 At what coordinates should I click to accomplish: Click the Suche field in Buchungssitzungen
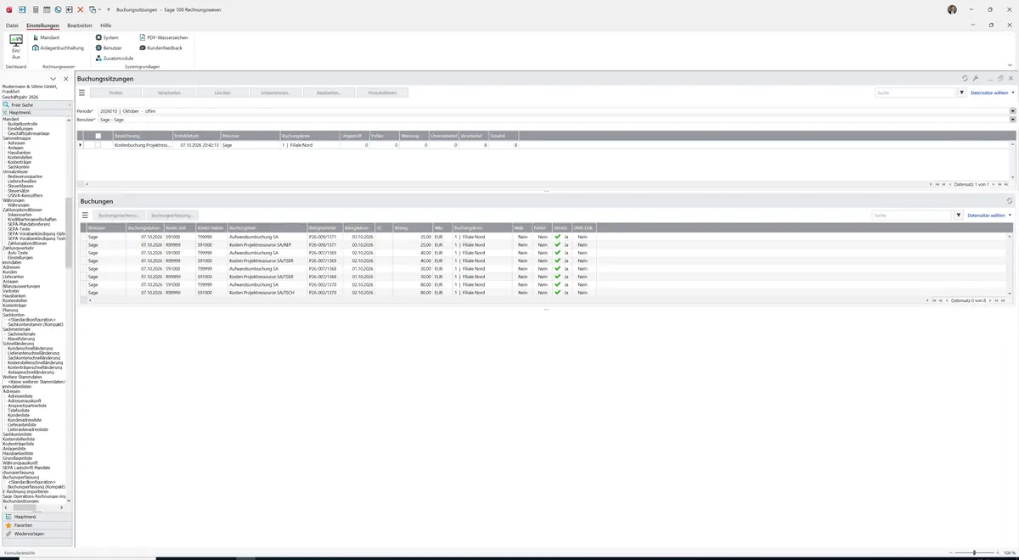[915, 92]
